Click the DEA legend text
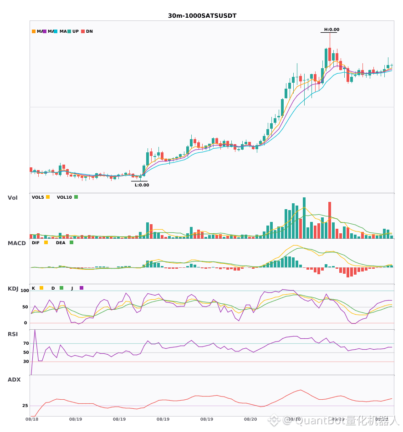Viewport: 403px width, 432px height. click(x=61, y=243)
